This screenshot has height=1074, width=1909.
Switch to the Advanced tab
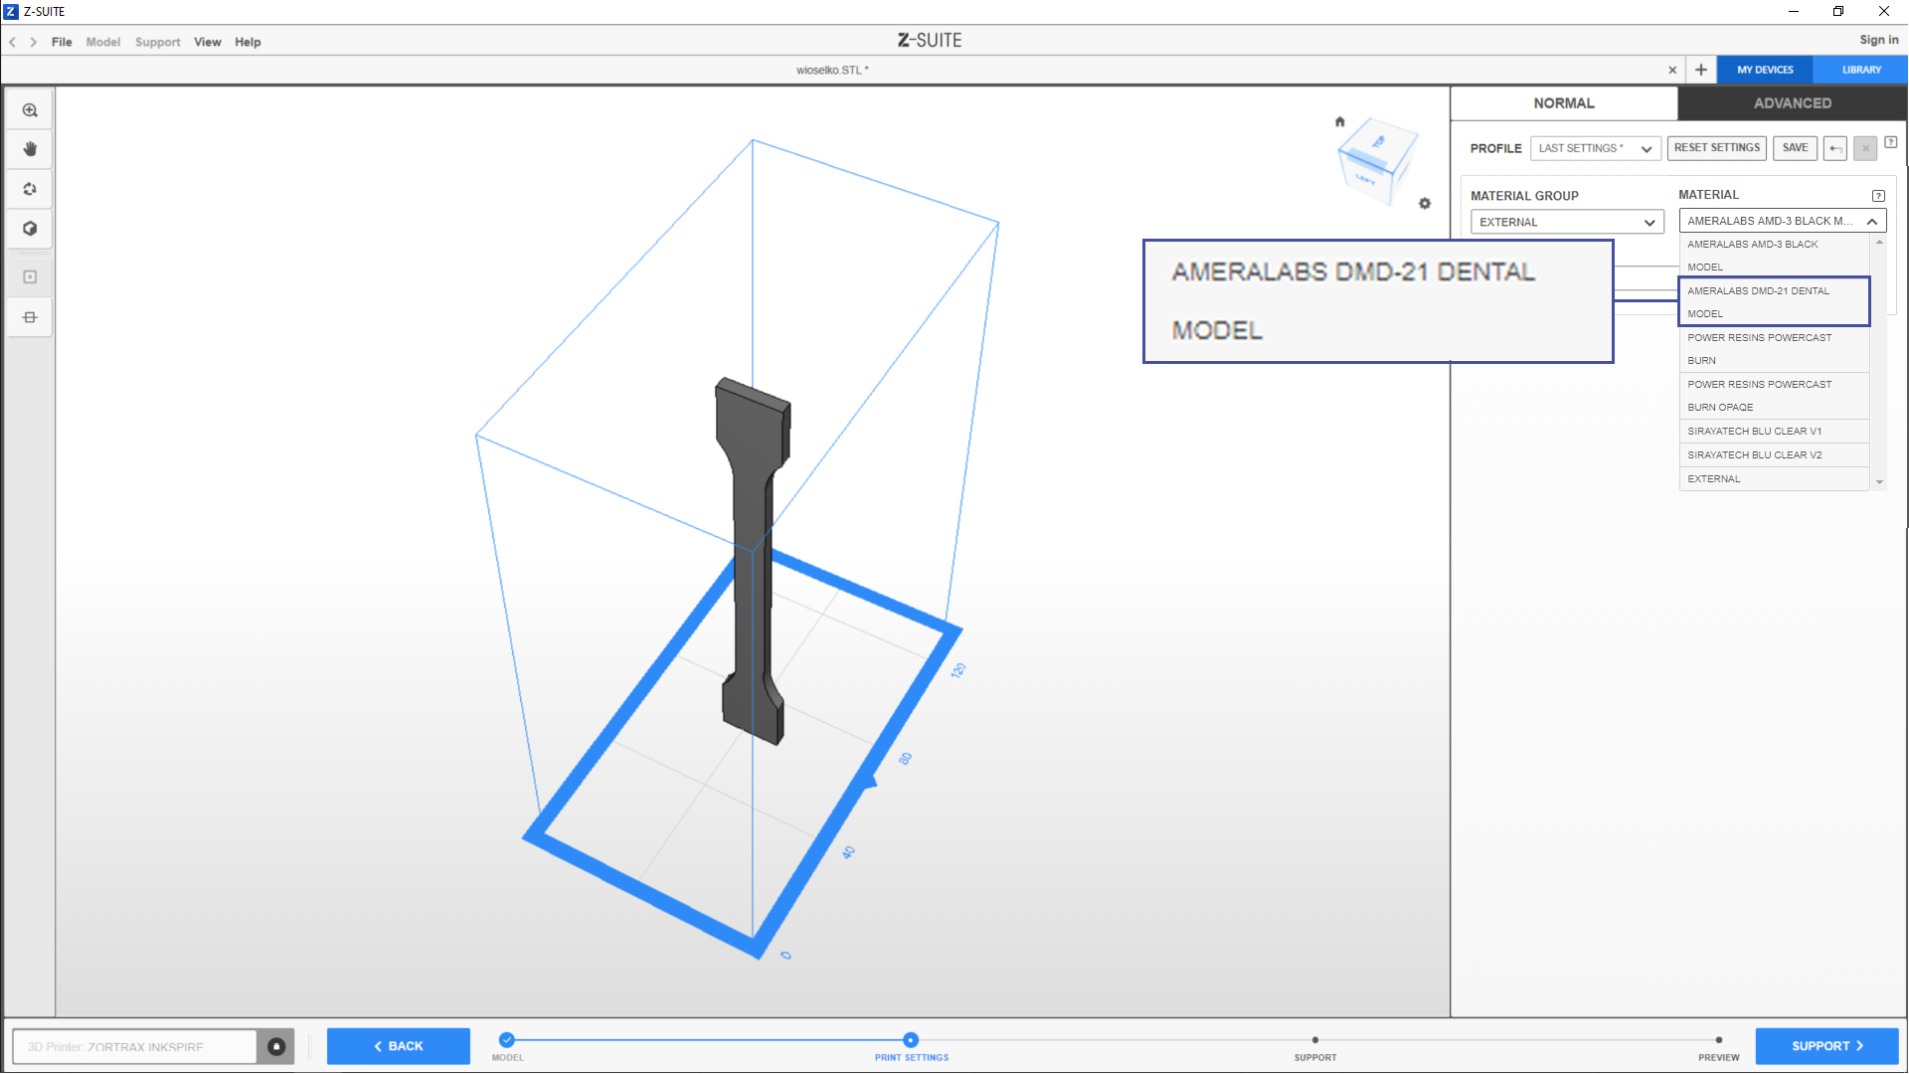click(1792, 103)
